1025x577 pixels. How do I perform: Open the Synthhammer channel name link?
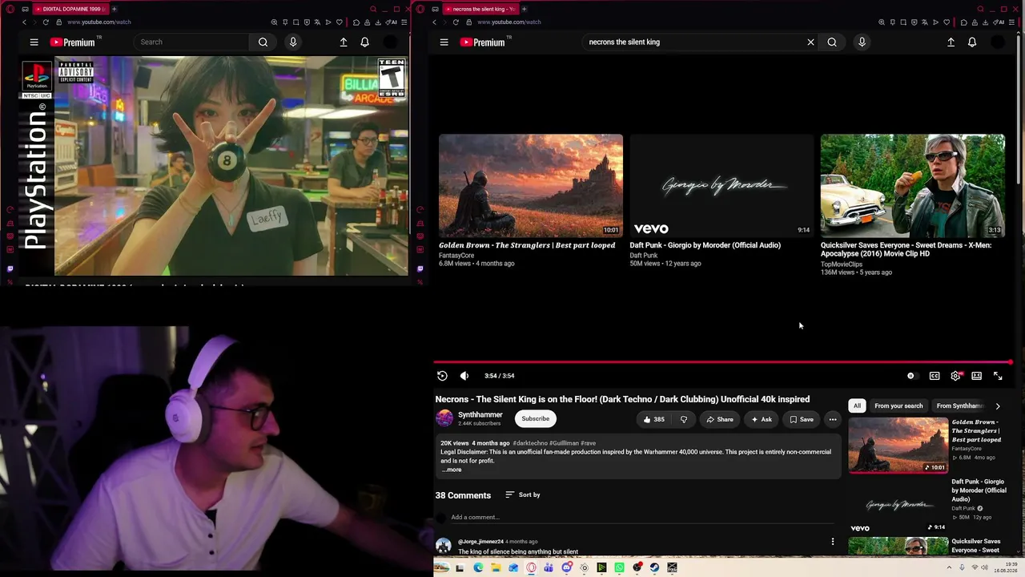coord(480,415)
